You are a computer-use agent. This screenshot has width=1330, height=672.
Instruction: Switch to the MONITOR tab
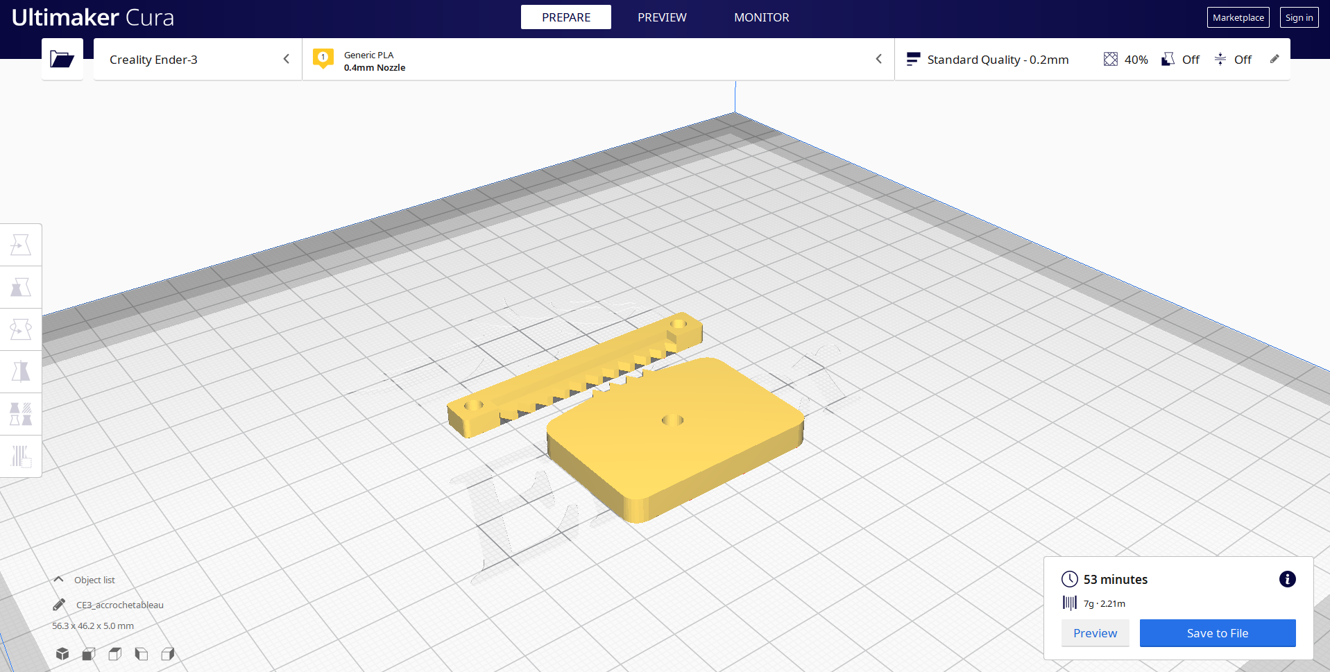(x=761, y=17)
